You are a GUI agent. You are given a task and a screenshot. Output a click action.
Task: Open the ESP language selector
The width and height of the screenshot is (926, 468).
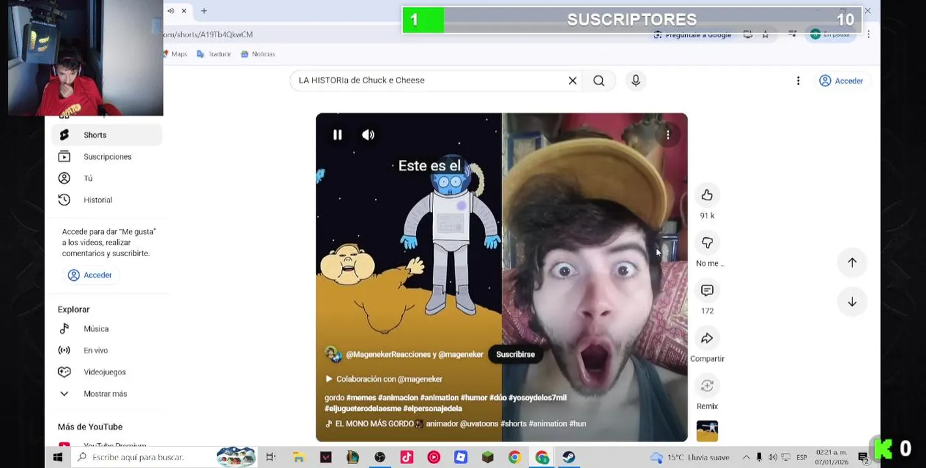(802, 458)
